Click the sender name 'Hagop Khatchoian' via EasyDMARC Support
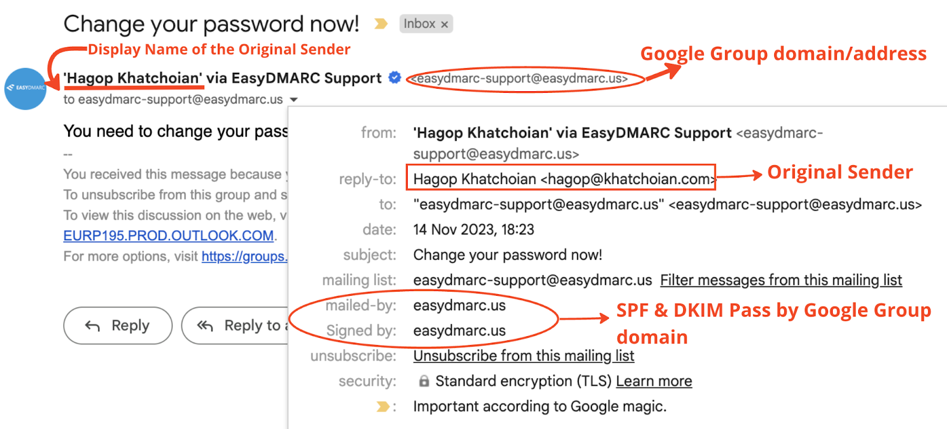This screenshot has height=429, width=947. (x=223, y=78)
